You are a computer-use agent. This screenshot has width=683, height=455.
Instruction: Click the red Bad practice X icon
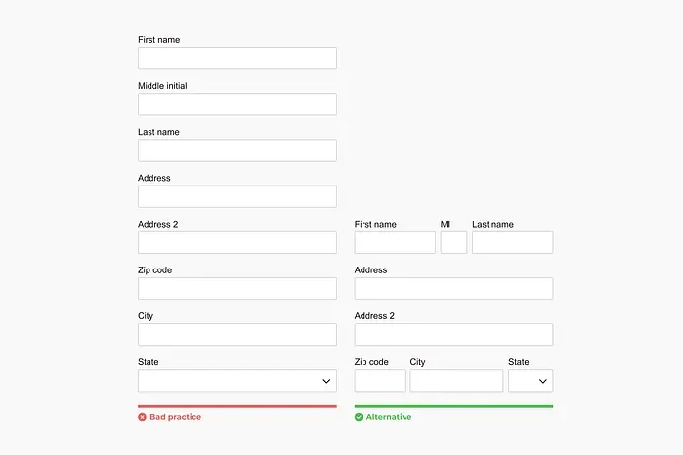point(142,417)
